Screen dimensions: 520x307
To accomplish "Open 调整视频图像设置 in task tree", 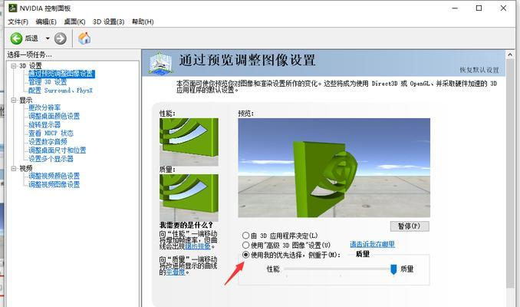I will point(54,184).
